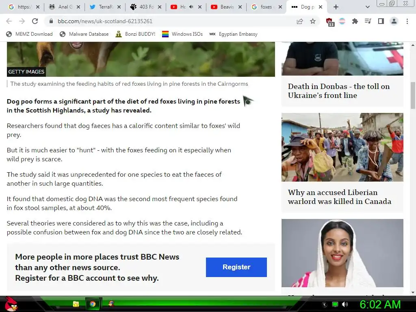Click the paragraph mentioning 'about 40%'

(x=122, y=203)
